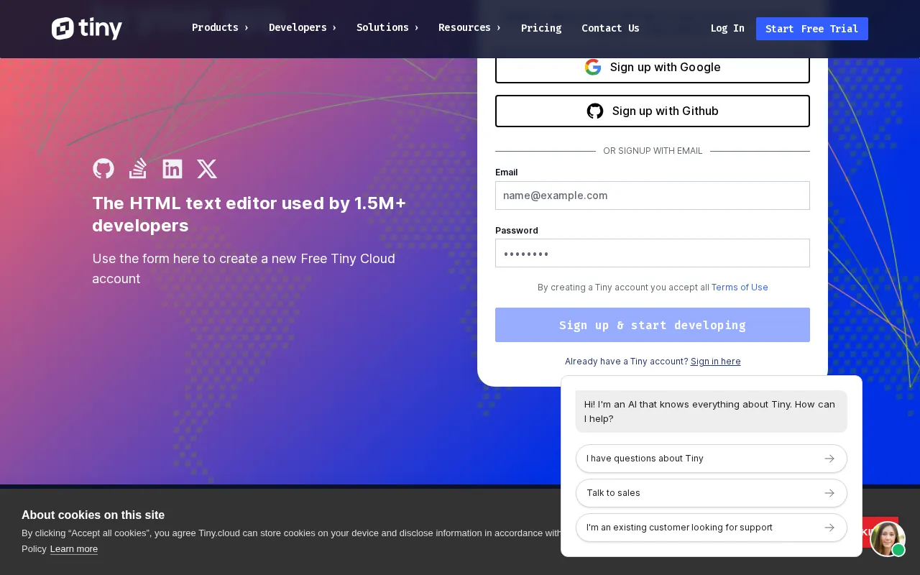Open the GitHub social icon
The height and width of the screenshot is (575, 920).
point(103,169)
